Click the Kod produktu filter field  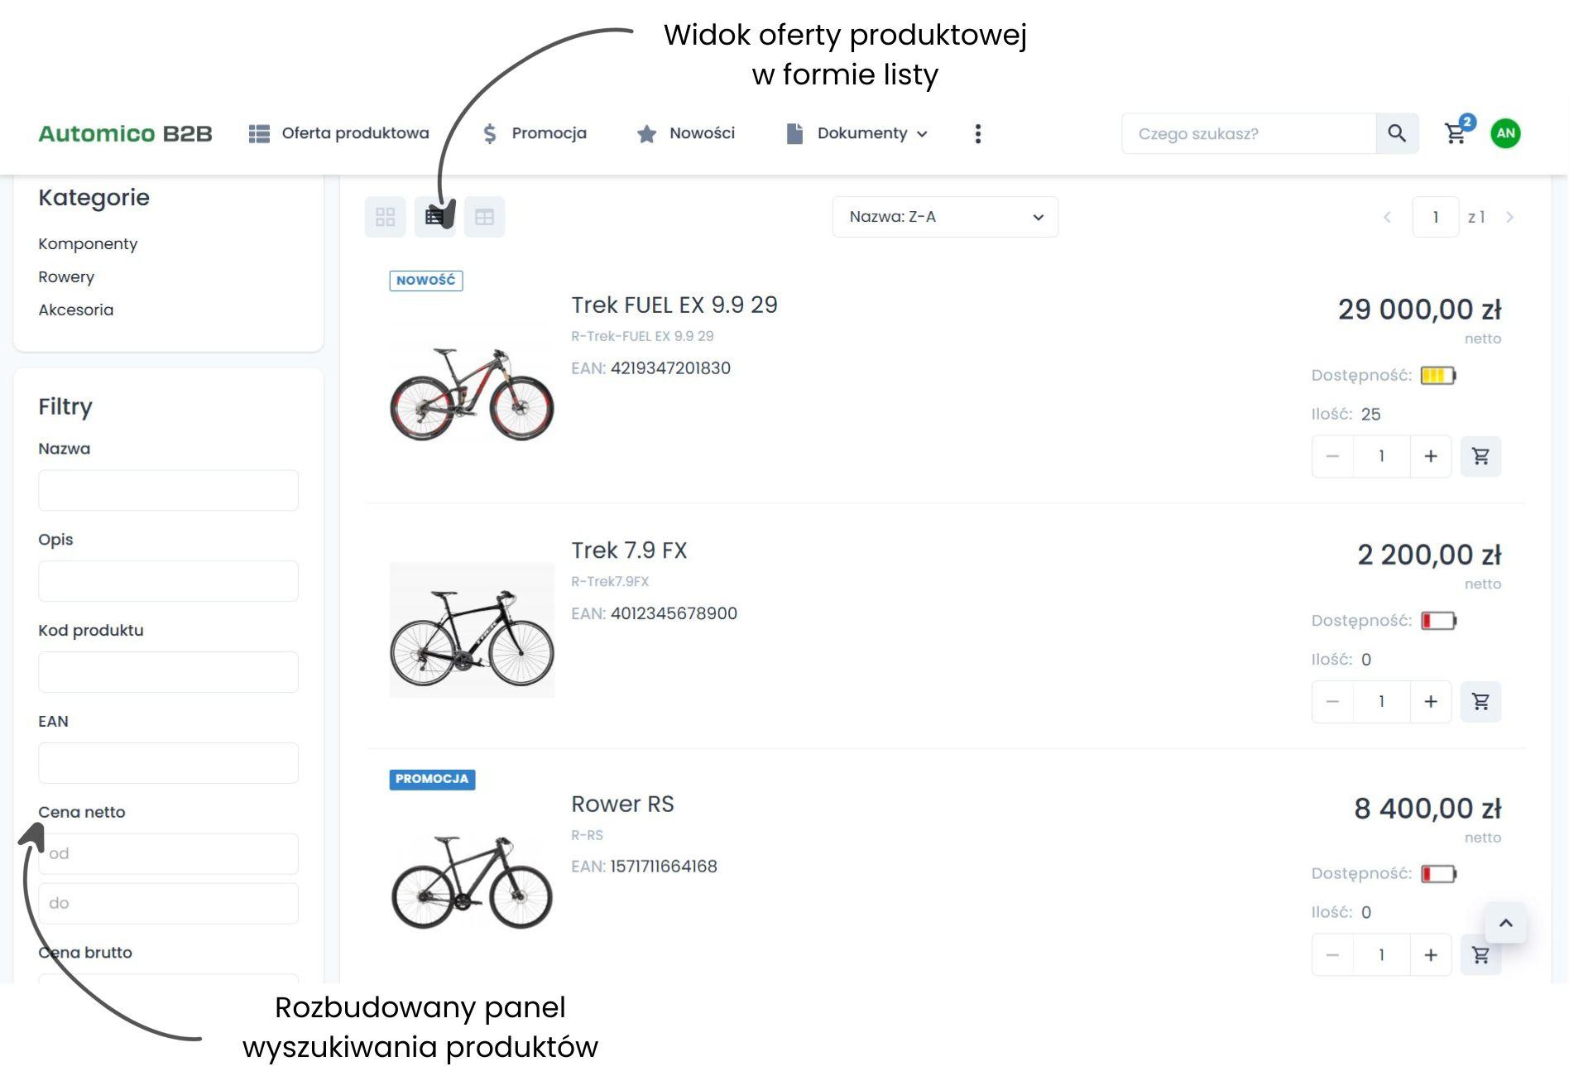(x=168, y=672)
